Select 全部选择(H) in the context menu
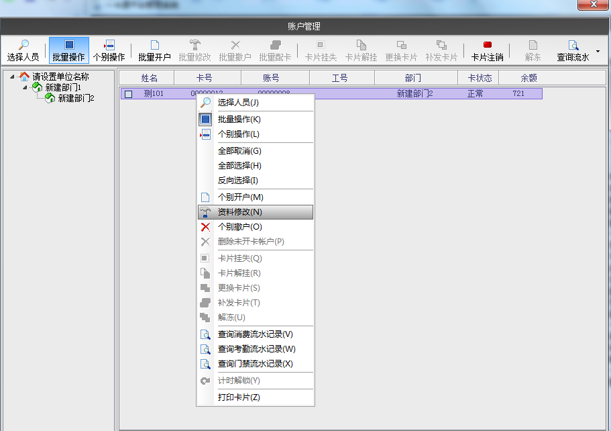The height and width of the screenshot is (431, 611). (x=239, y=166)
